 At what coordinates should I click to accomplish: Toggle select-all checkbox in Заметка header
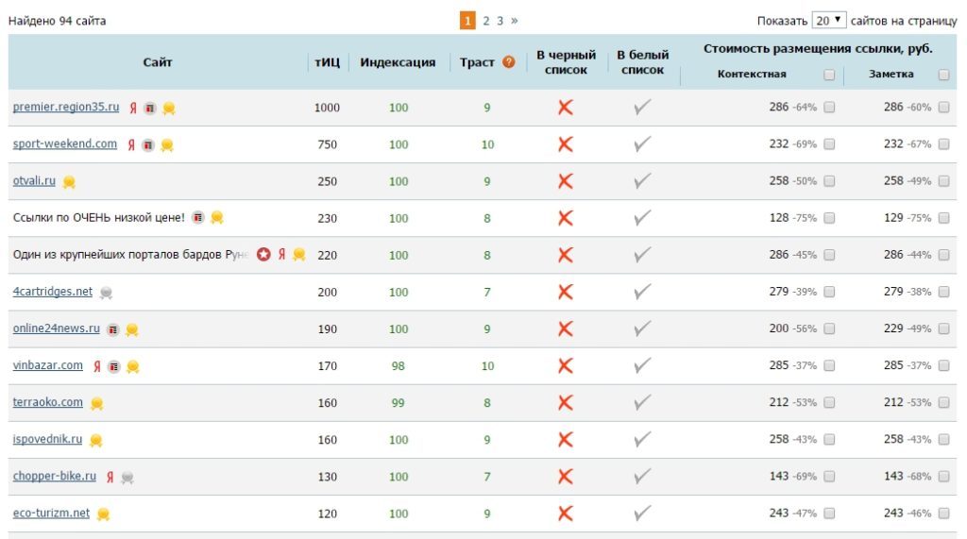click(x=943, y=75)
